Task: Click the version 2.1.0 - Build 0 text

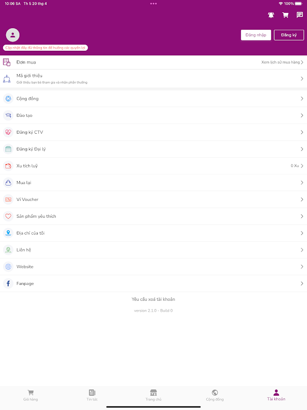Action: (153, 311)
